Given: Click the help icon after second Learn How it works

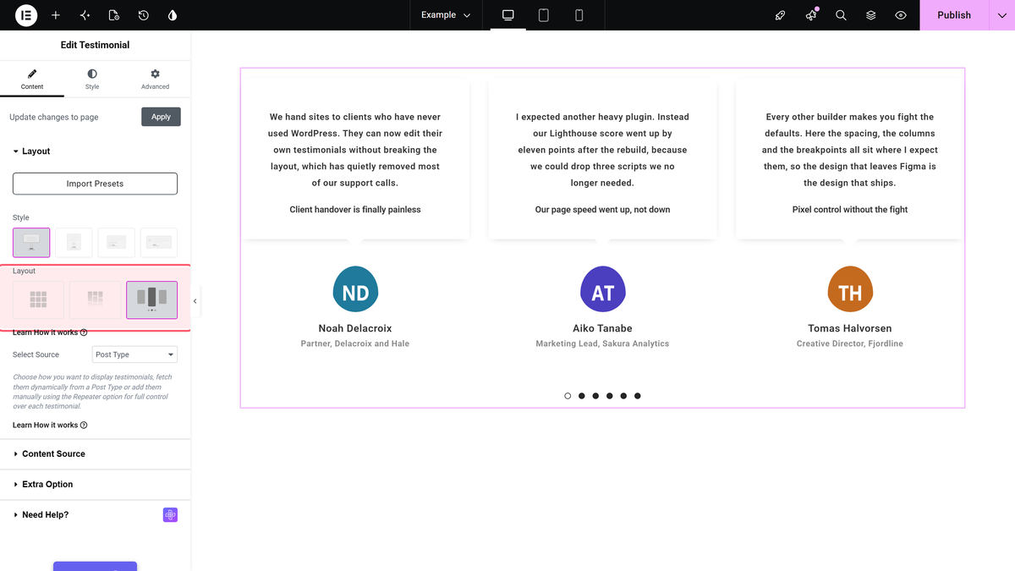Looking at the screenshot, I should (x=84, y=426).
